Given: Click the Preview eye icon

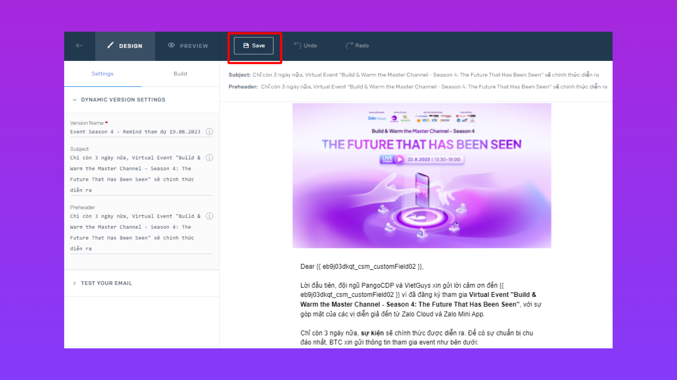Looking at the screenshot, I should click(x=171, y=45).
